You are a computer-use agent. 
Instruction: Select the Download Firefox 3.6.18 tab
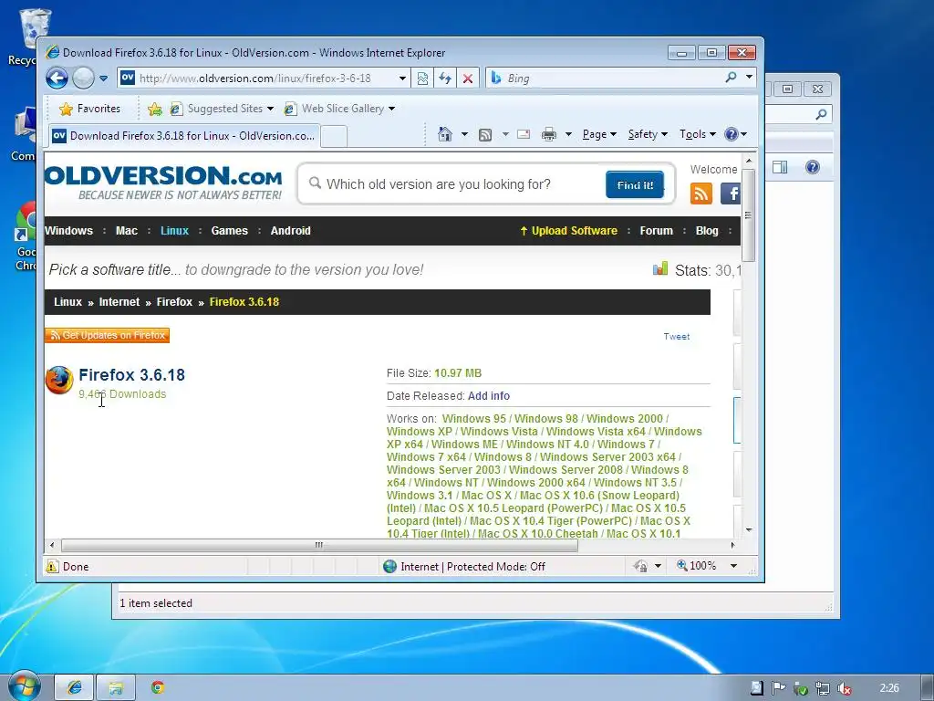point(183,135)
